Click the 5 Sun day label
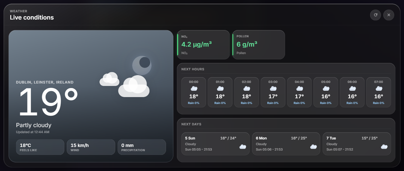404x171 pixels. tap(190, 138)
